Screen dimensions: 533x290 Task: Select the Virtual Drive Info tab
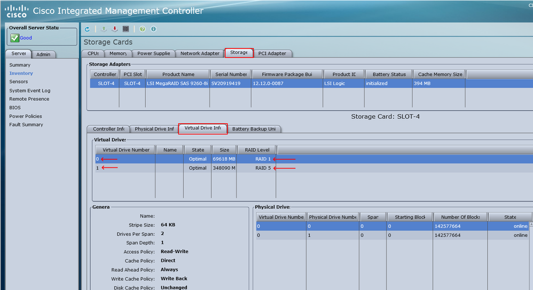coord(202,128)
